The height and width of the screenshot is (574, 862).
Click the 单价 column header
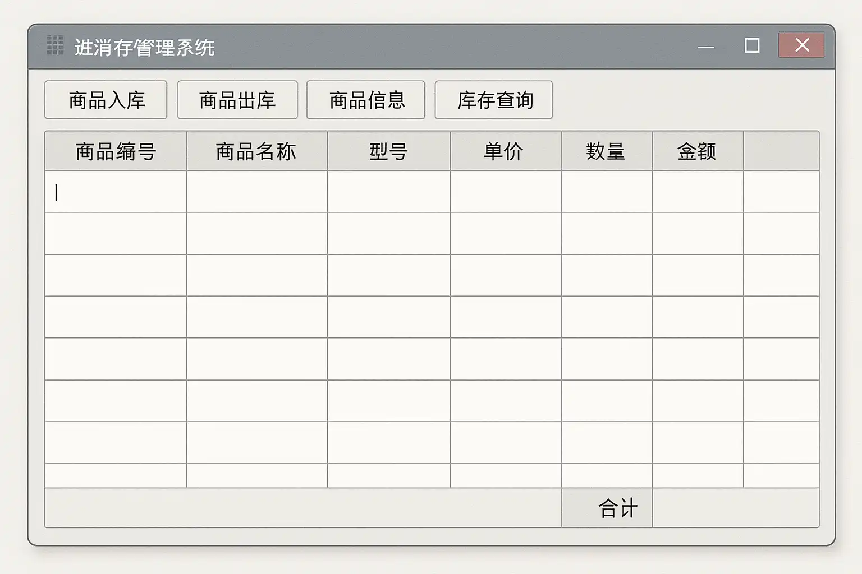pos(505,151)
